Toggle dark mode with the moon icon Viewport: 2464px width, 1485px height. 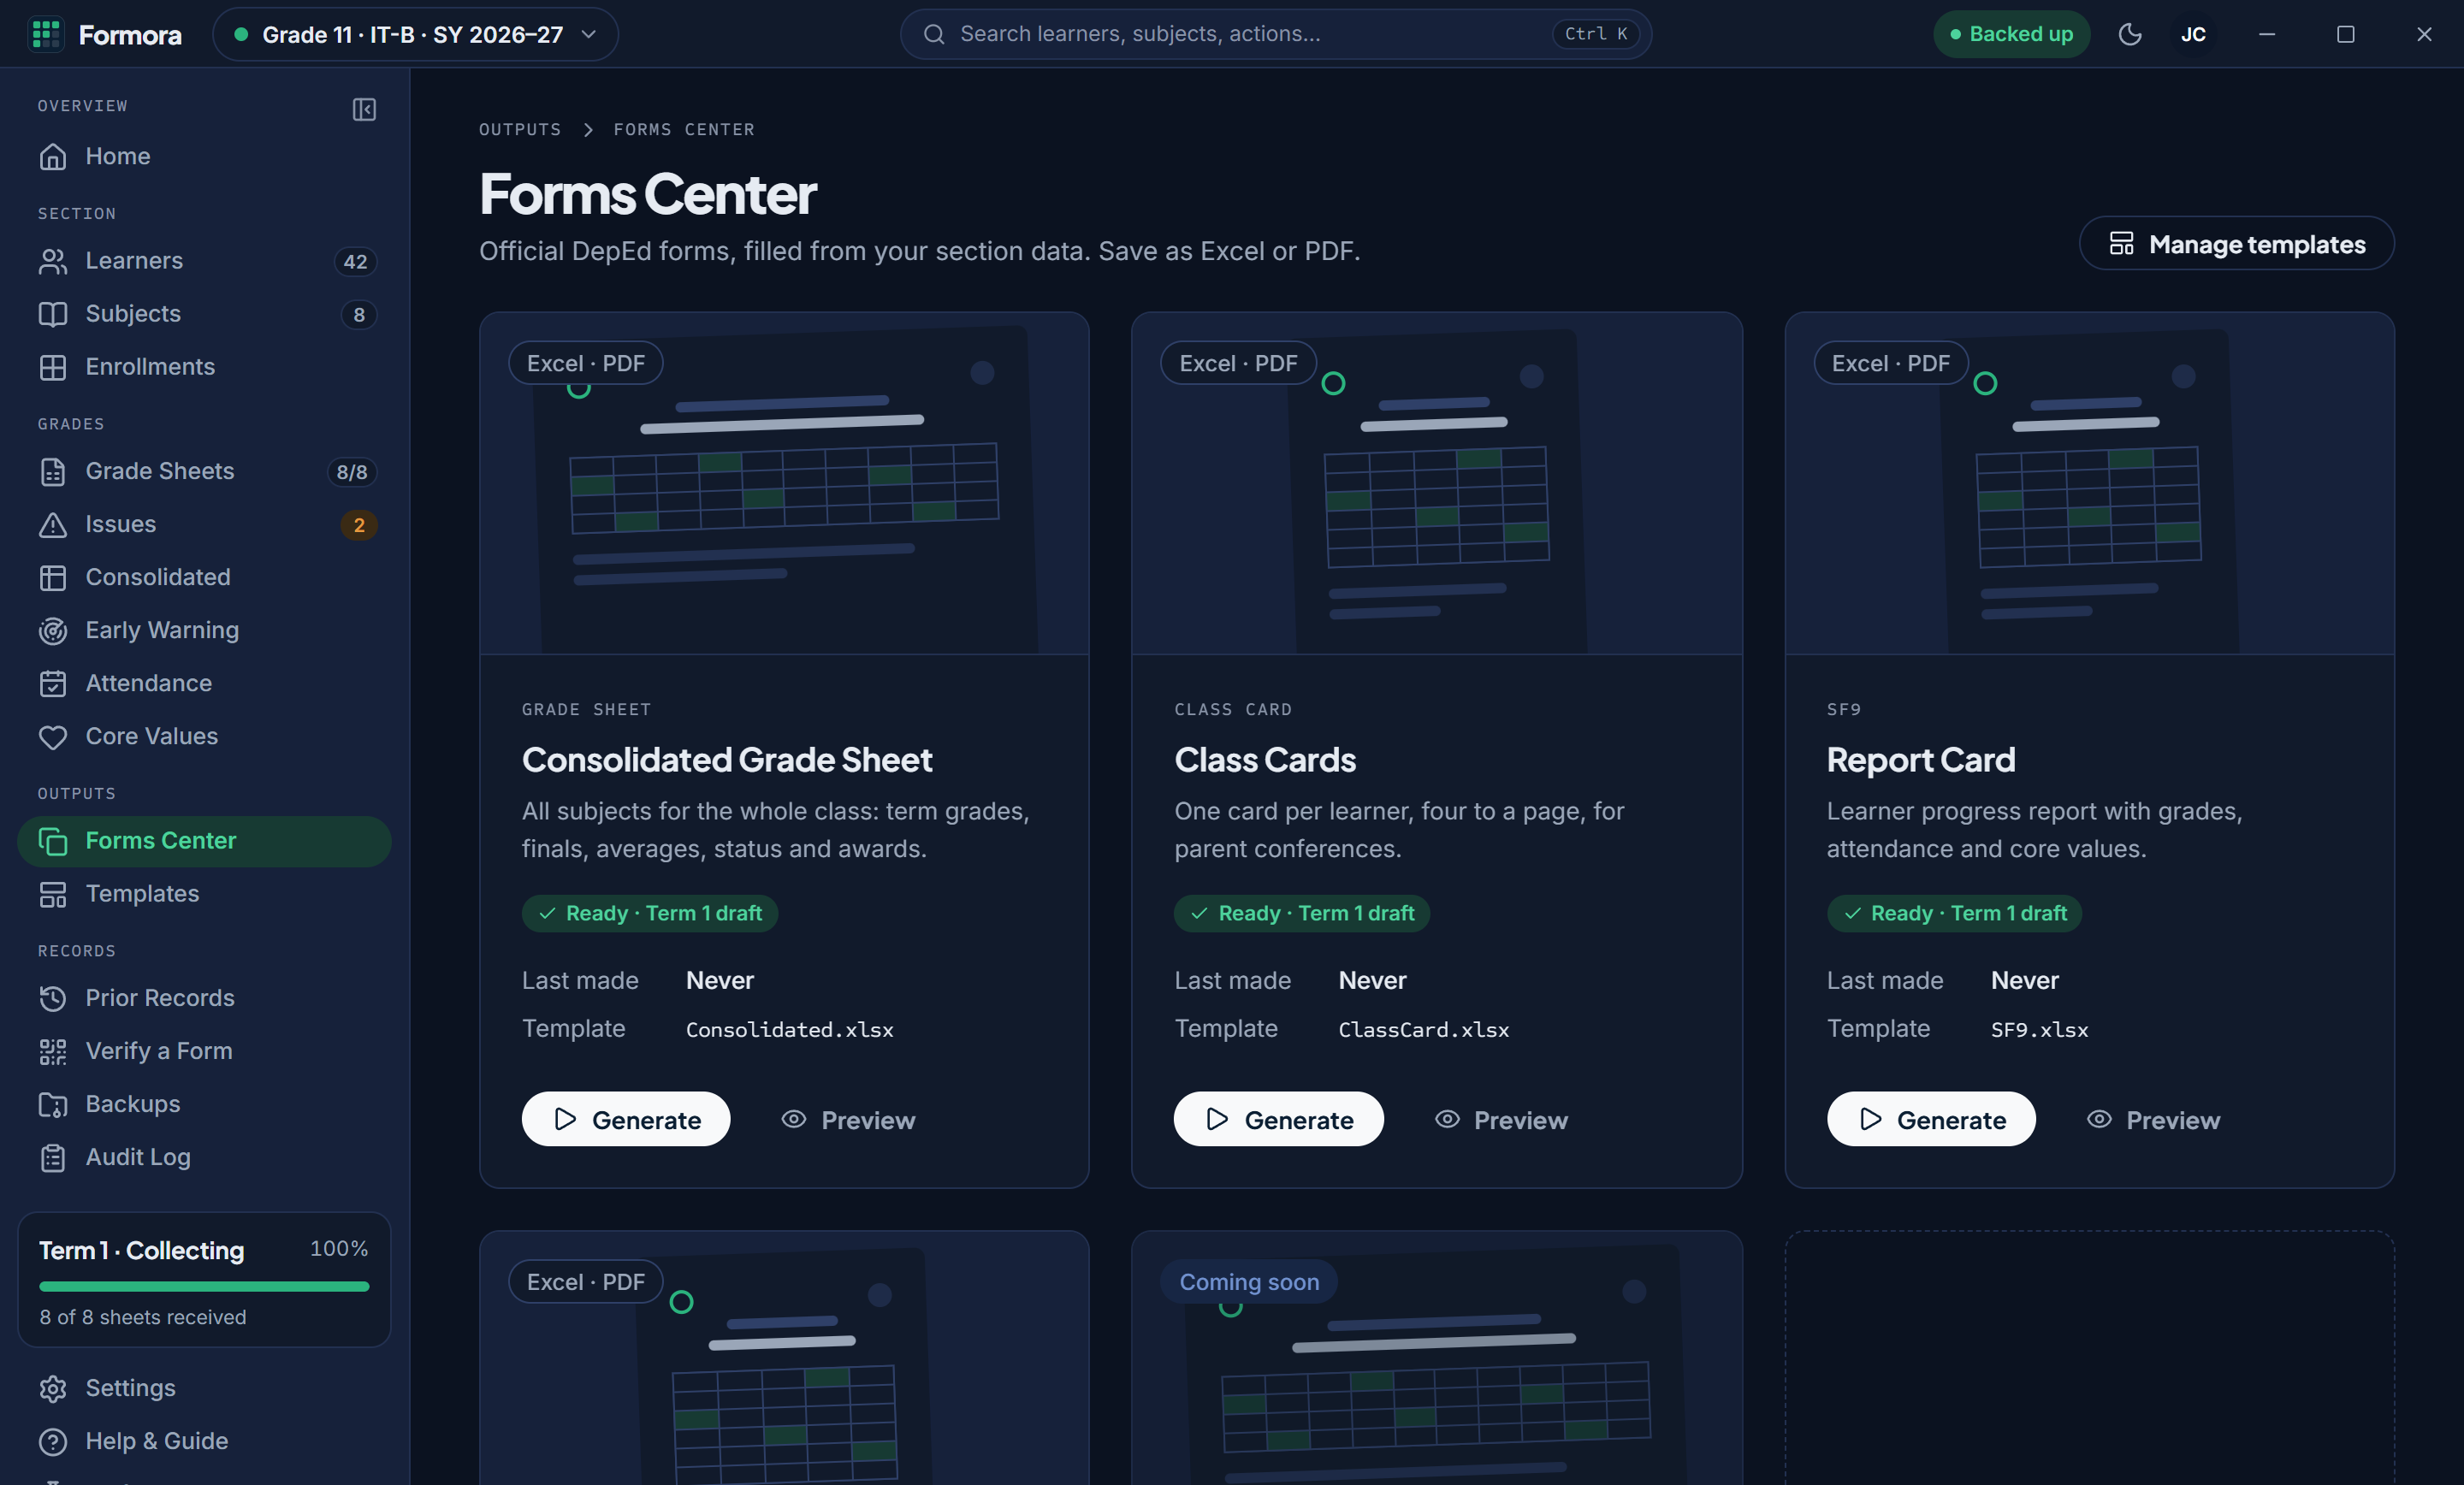click(2130, 34)
